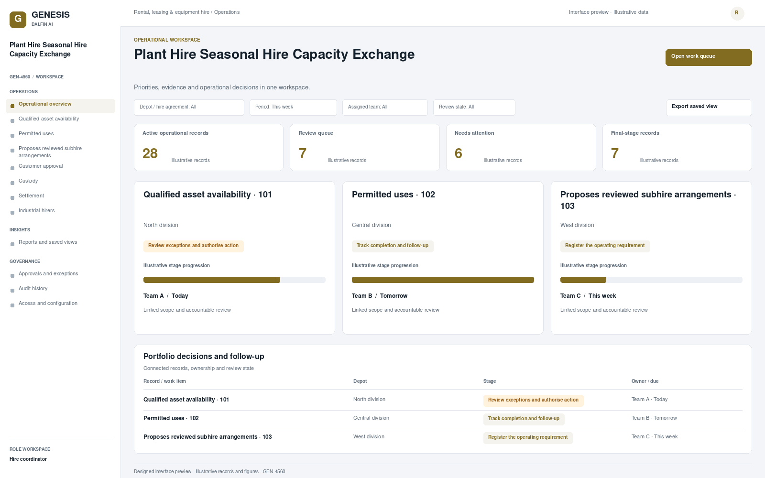The height and width of the screenshot is (478, 765).
Task: Click bullet icon beside Industrial hirers
Action: click(12, 213)
